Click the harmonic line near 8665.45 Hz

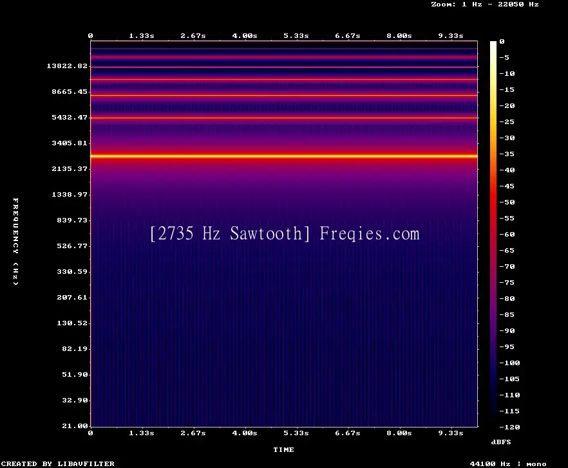click(284, 96)
